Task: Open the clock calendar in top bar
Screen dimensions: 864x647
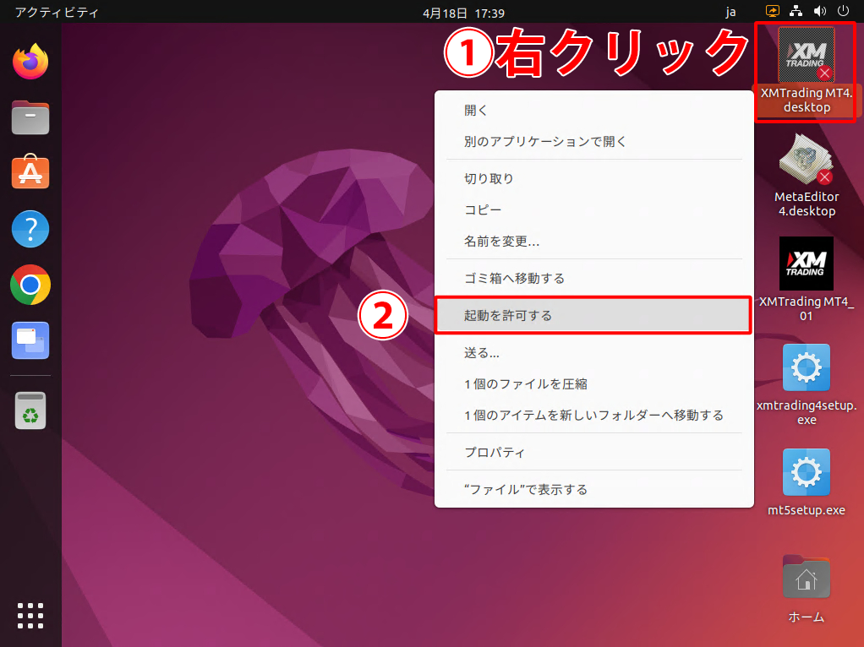Action: point(463,13)
